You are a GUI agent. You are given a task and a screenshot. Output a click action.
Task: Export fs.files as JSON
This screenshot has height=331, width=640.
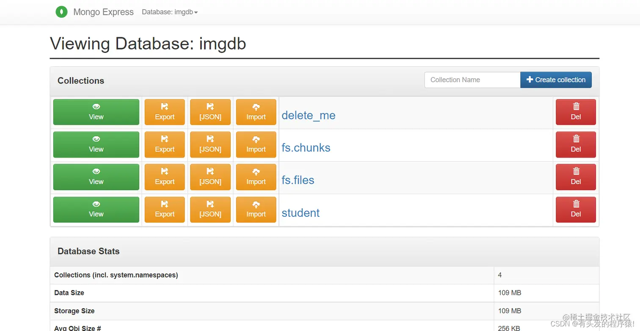pos(210,177)
